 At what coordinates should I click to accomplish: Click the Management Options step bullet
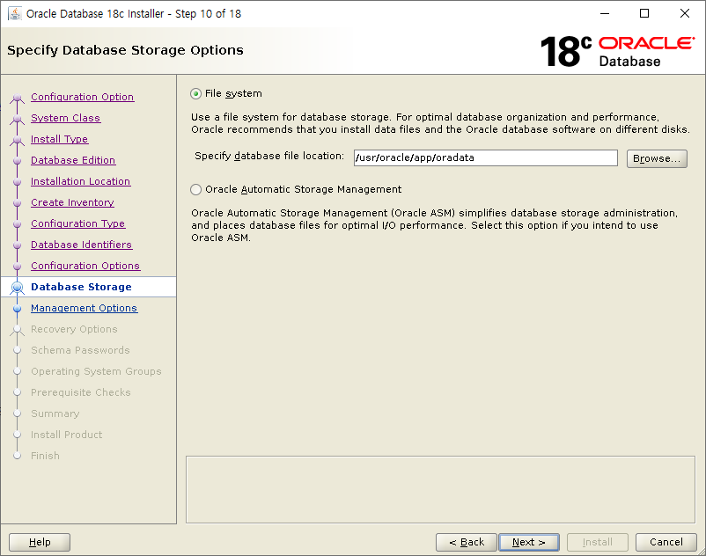[x=17, y=309]
